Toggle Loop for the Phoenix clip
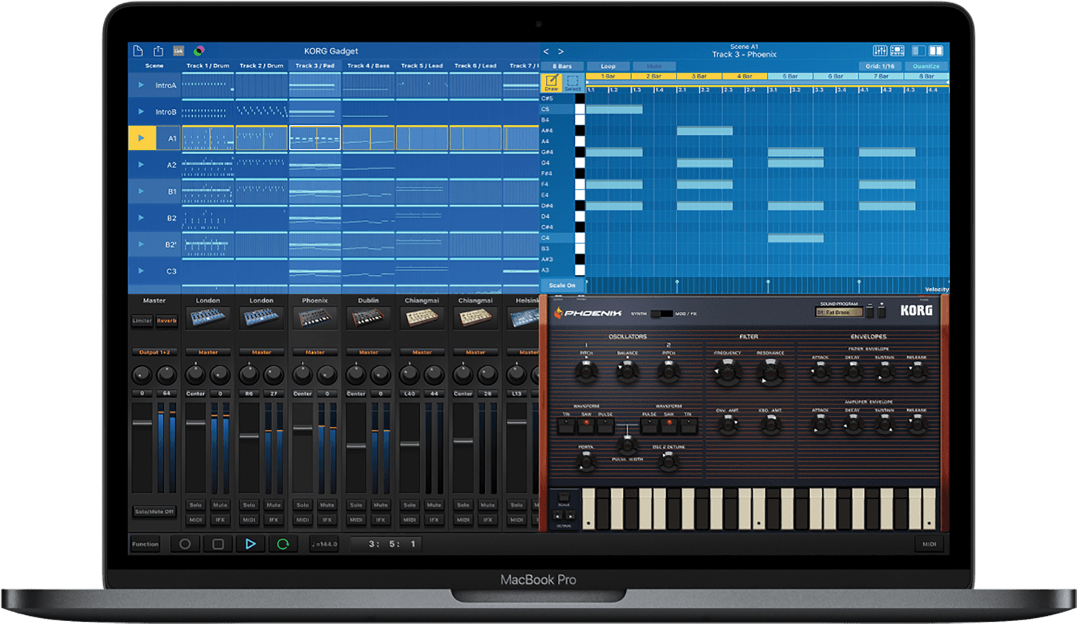 coord(607,65)
